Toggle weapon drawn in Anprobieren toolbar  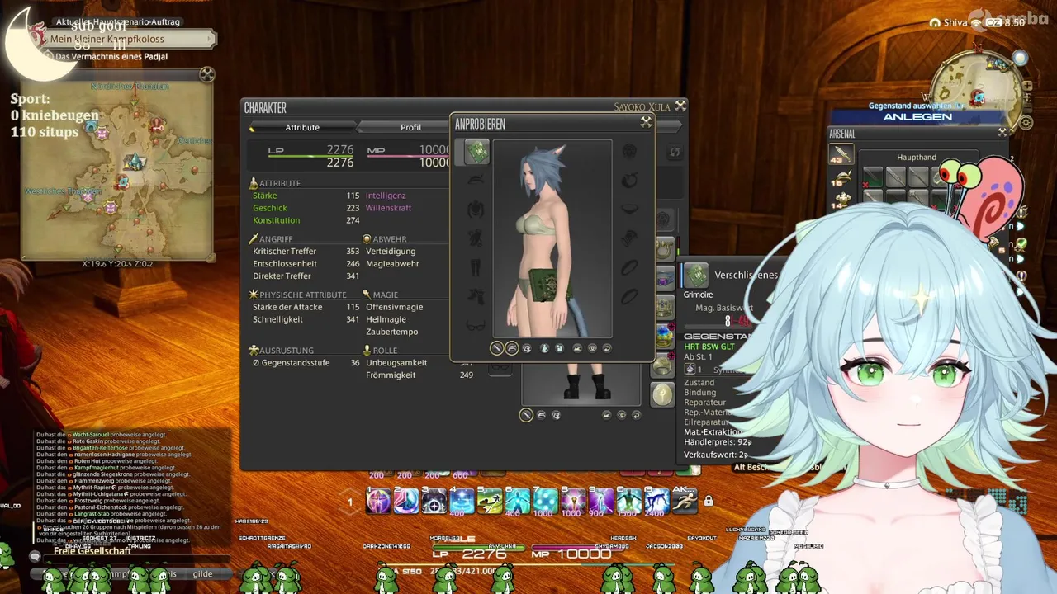496,348
